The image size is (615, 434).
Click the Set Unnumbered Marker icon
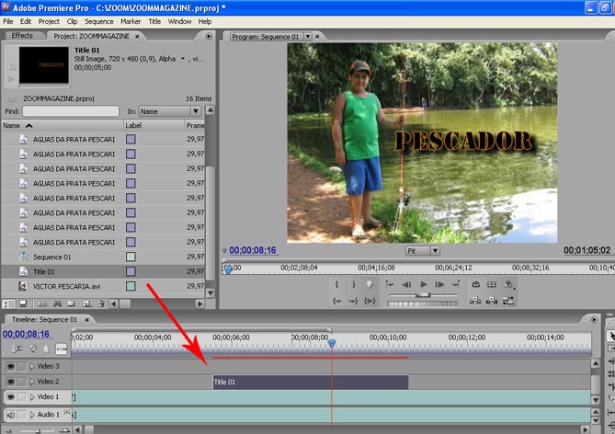click(x=370, y=285)
